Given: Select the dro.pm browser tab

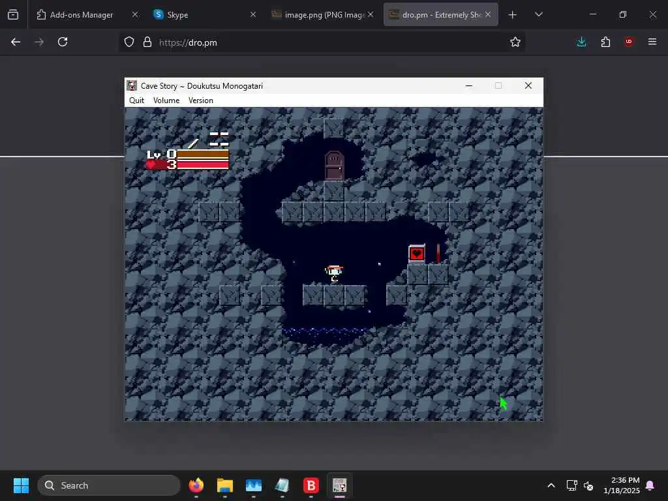Looking at the screenshot, I should [x=440, y=14].
